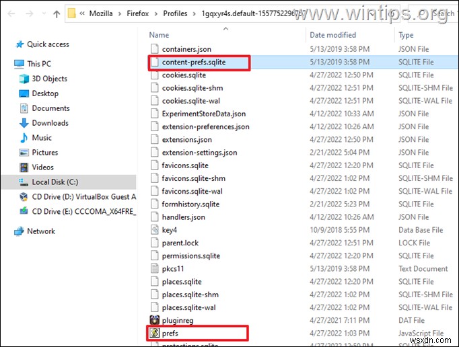The width and height of the screenshot is (459, 347).
Task: Select the cookies.sqlite file
Action: tap(184, 75)
